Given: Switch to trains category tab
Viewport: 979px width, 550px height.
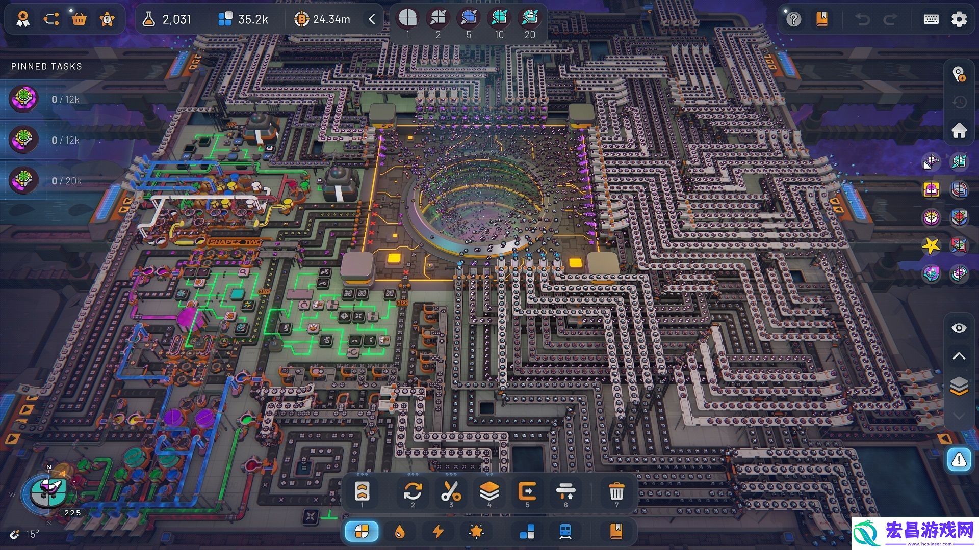Looking at the screenshot, I should (x=565, y=532).
